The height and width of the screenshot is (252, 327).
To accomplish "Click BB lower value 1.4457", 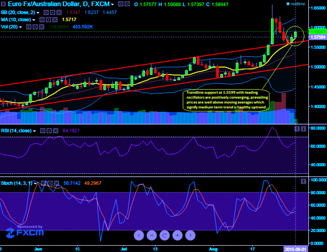I will (110, 12).
